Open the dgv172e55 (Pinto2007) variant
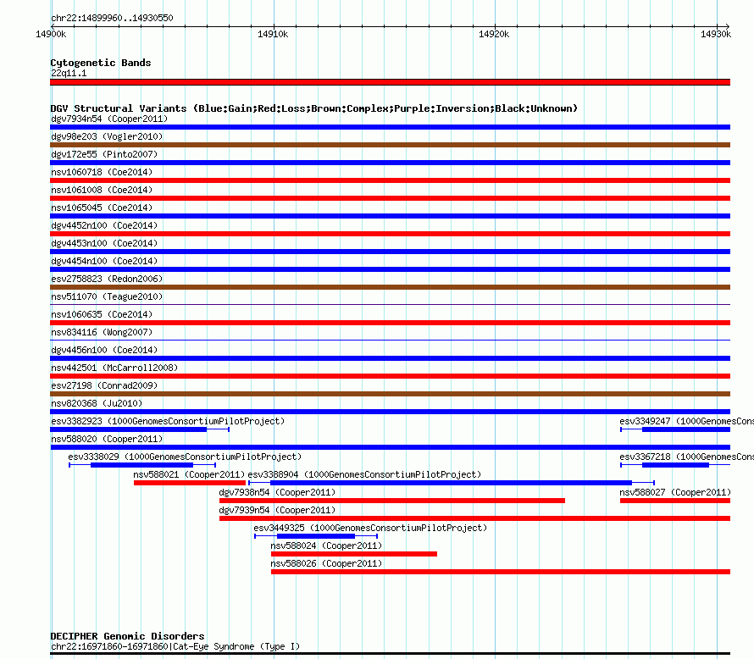 click(104, 155)
